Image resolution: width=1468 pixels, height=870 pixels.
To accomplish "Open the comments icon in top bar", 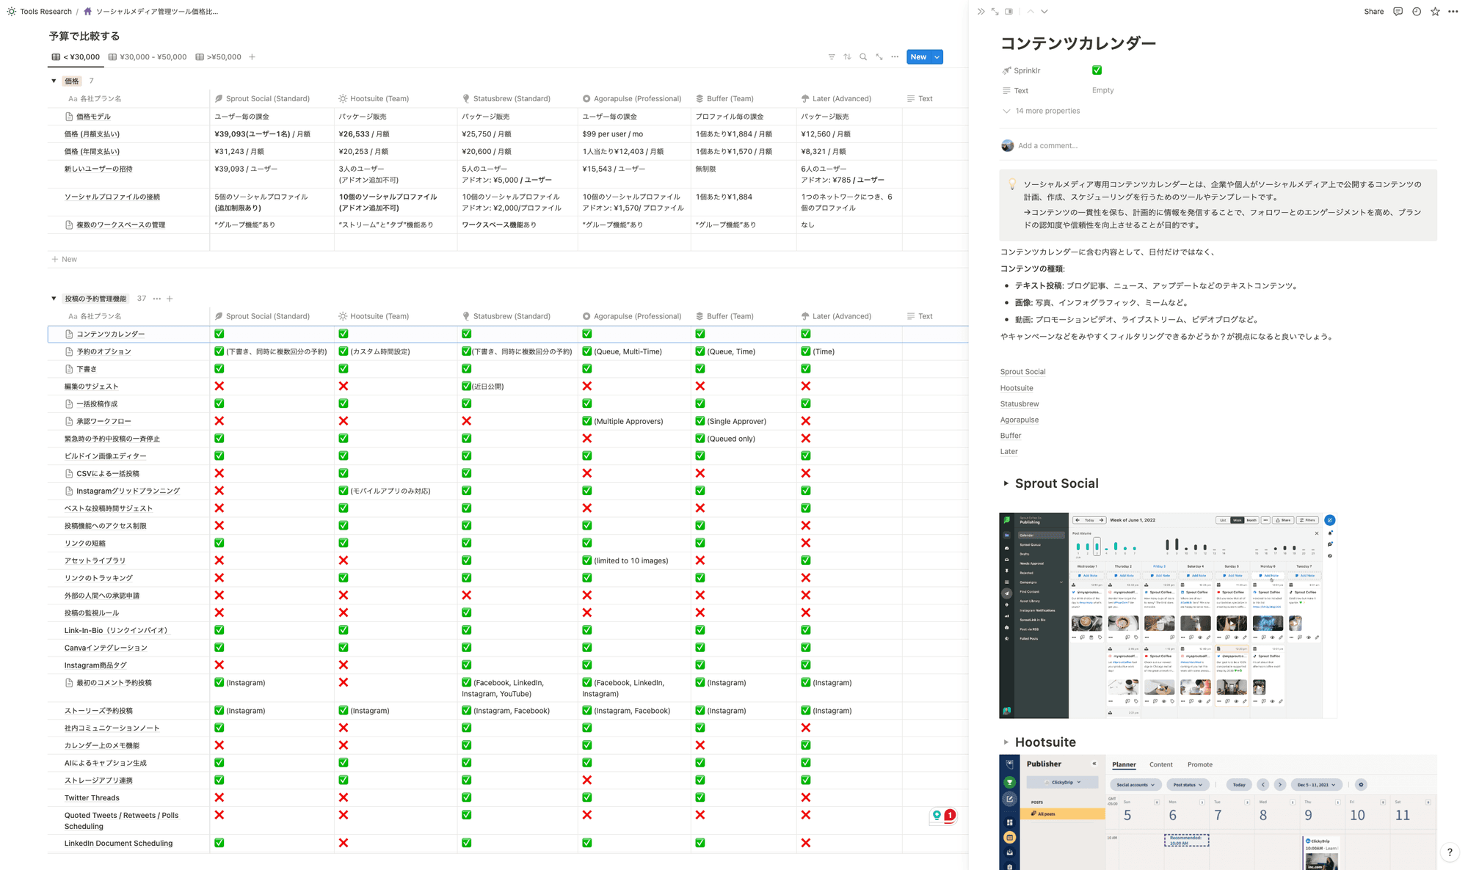I will [1398, 12].
